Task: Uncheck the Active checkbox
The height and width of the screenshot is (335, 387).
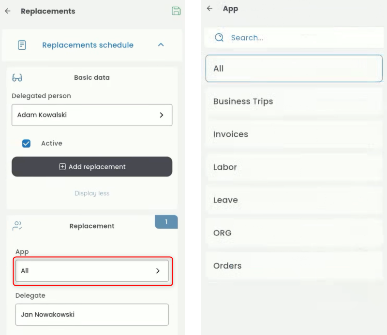Action: pyautogui.click(x=27, y=144)
